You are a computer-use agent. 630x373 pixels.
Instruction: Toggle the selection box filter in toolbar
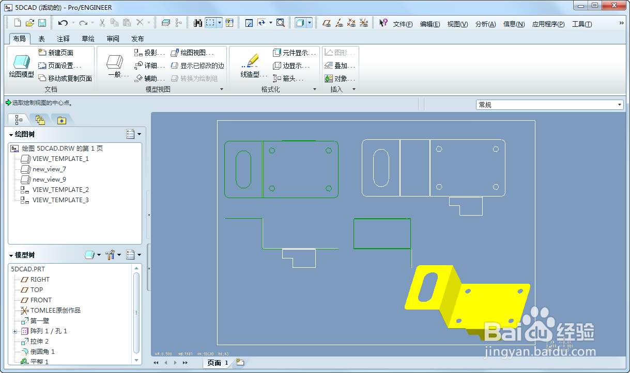[x=209, y=23]
